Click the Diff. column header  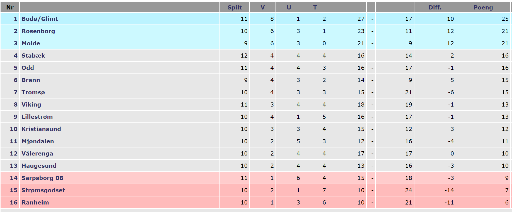(x=435, y=8)
